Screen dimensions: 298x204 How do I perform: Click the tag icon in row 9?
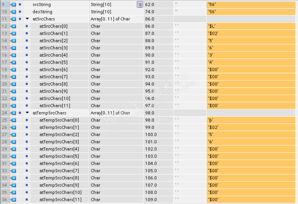click(13, 5)
